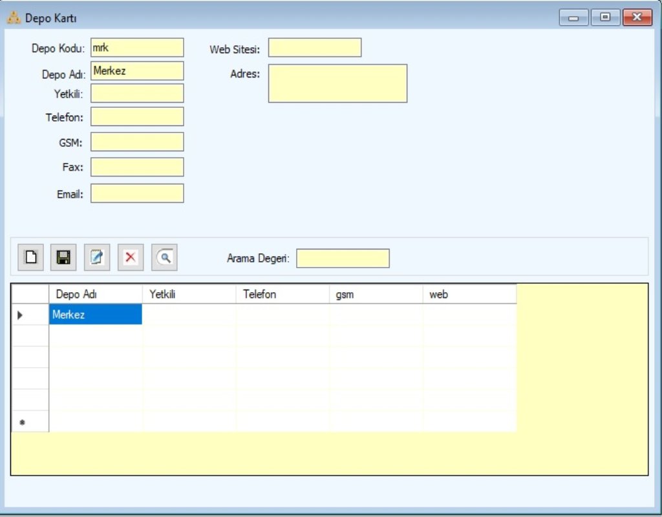
Task: Click the edit record notepad icon
Action: (97, 257)
